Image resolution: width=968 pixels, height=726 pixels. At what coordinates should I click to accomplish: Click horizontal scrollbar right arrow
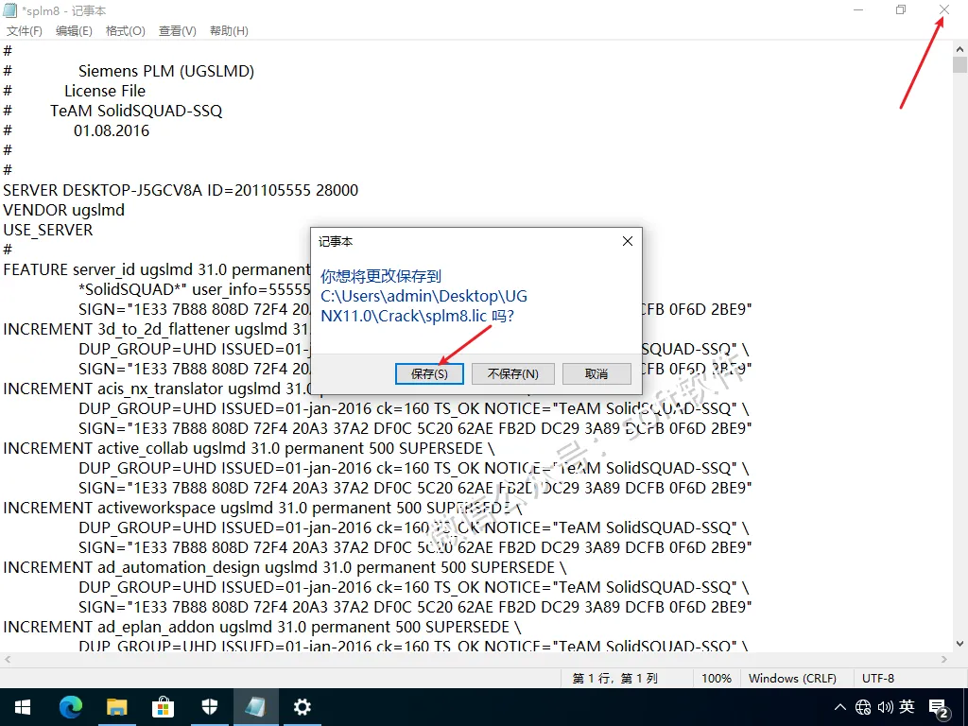pos(944,659)
